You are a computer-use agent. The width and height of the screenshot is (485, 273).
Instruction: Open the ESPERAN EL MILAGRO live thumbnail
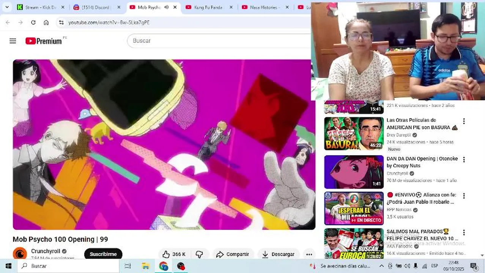click(x=354, y=208)
